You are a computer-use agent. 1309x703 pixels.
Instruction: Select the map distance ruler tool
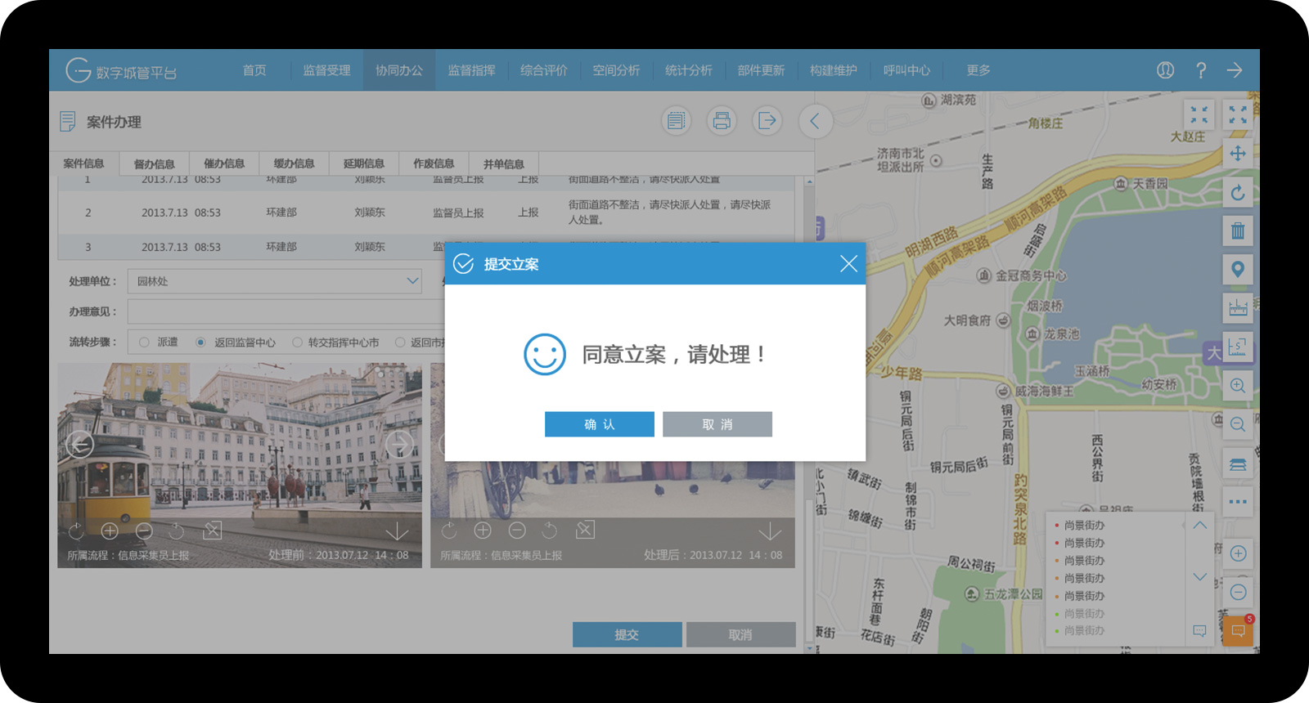[1238, 308]
